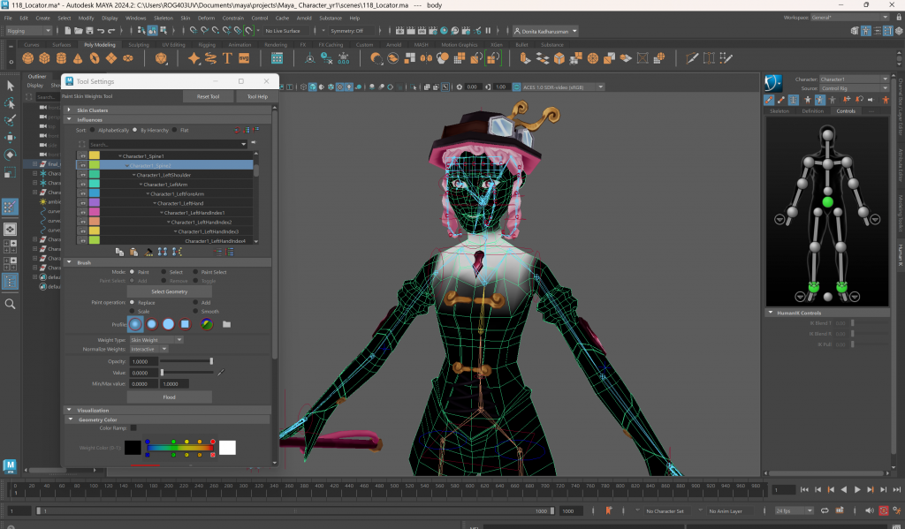This screenshot has height=529, width=905.
Task: Click the Reset Tool button
Action: 208,96
